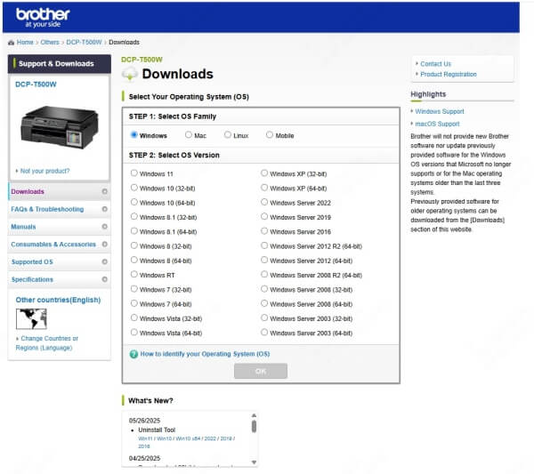Select the Linux OS family radio
This screenshot has width=534, height=474.
pyautogui.click(x=228, y=135)
